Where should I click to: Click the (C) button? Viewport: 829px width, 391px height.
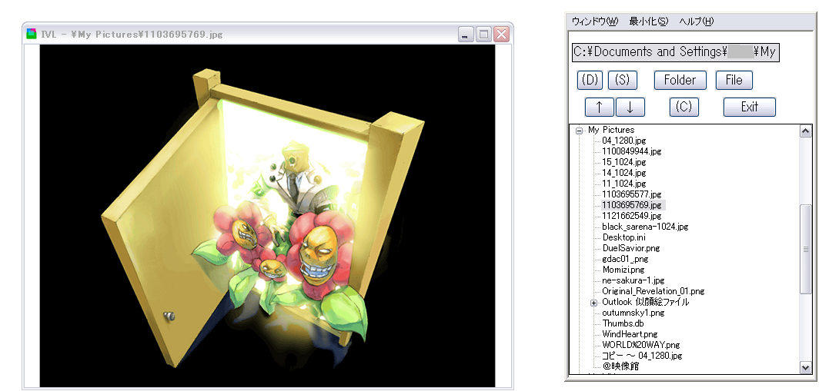coord(684,107)
